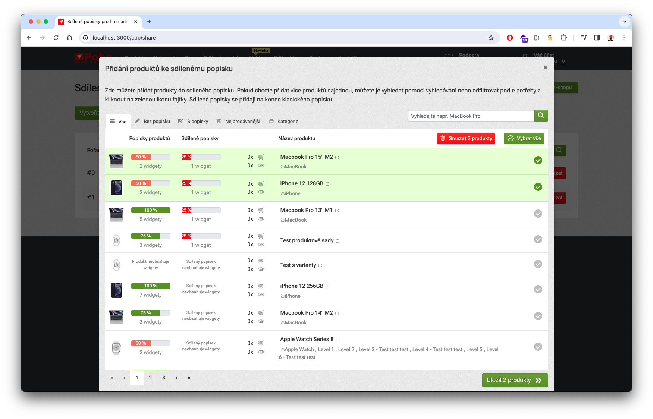Screen dimensions: 653x419
Task: Open external link icon next to Macbook Pro 15" M2
Action: (x=337, y=158)
